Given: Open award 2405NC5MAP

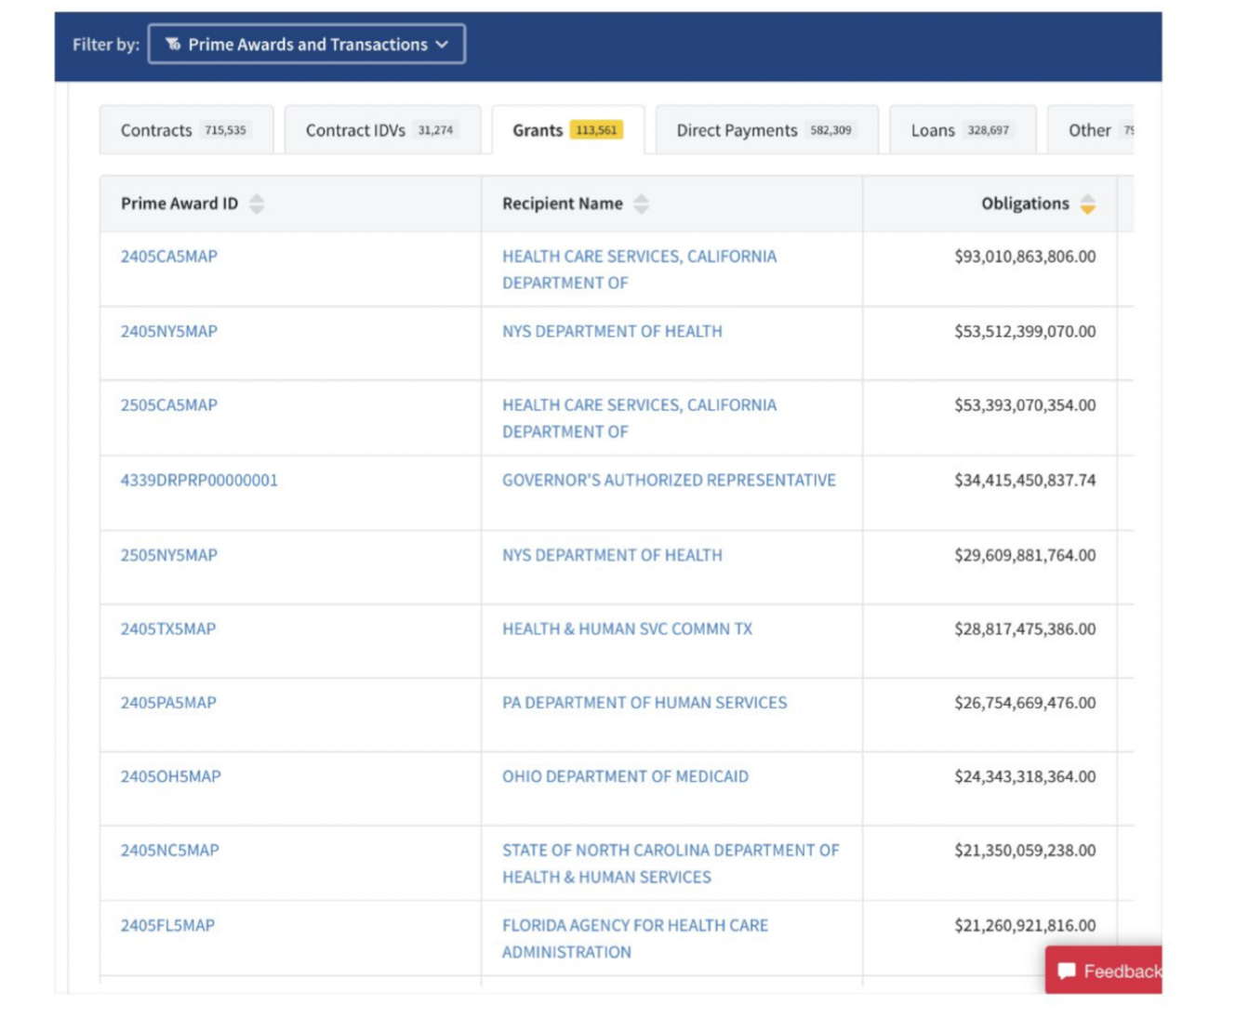Looking at the screenshot, I should pos(170,851).
